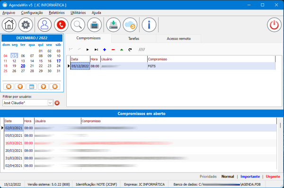Open the users (person) icon
The width and height of the screenshot is (284, 188).
(44, 25)
